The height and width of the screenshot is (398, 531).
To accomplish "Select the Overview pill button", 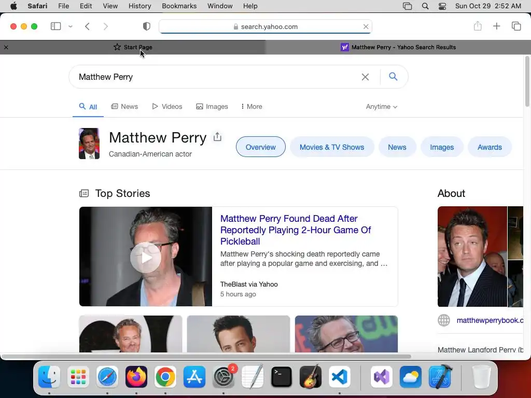I will point(260,147).
